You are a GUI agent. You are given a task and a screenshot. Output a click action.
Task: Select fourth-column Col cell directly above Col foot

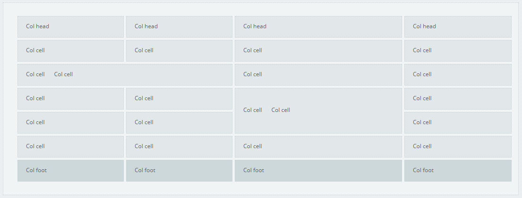457,147
